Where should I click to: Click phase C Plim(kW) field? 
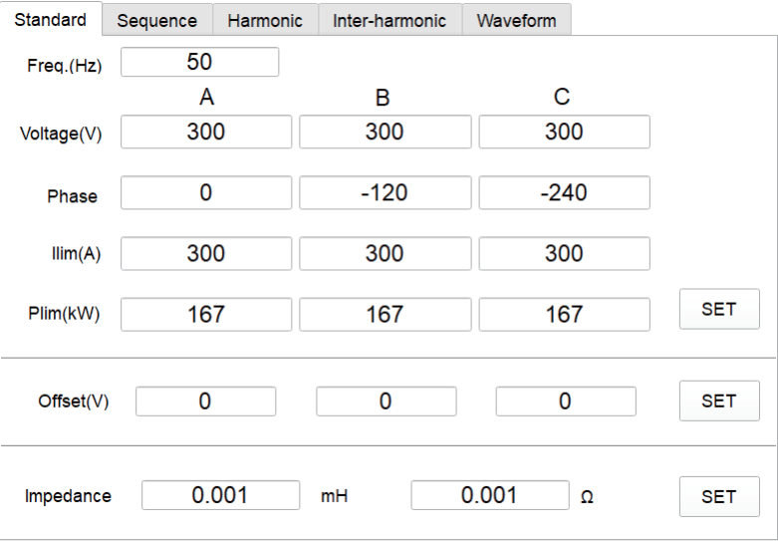(564, 314)
